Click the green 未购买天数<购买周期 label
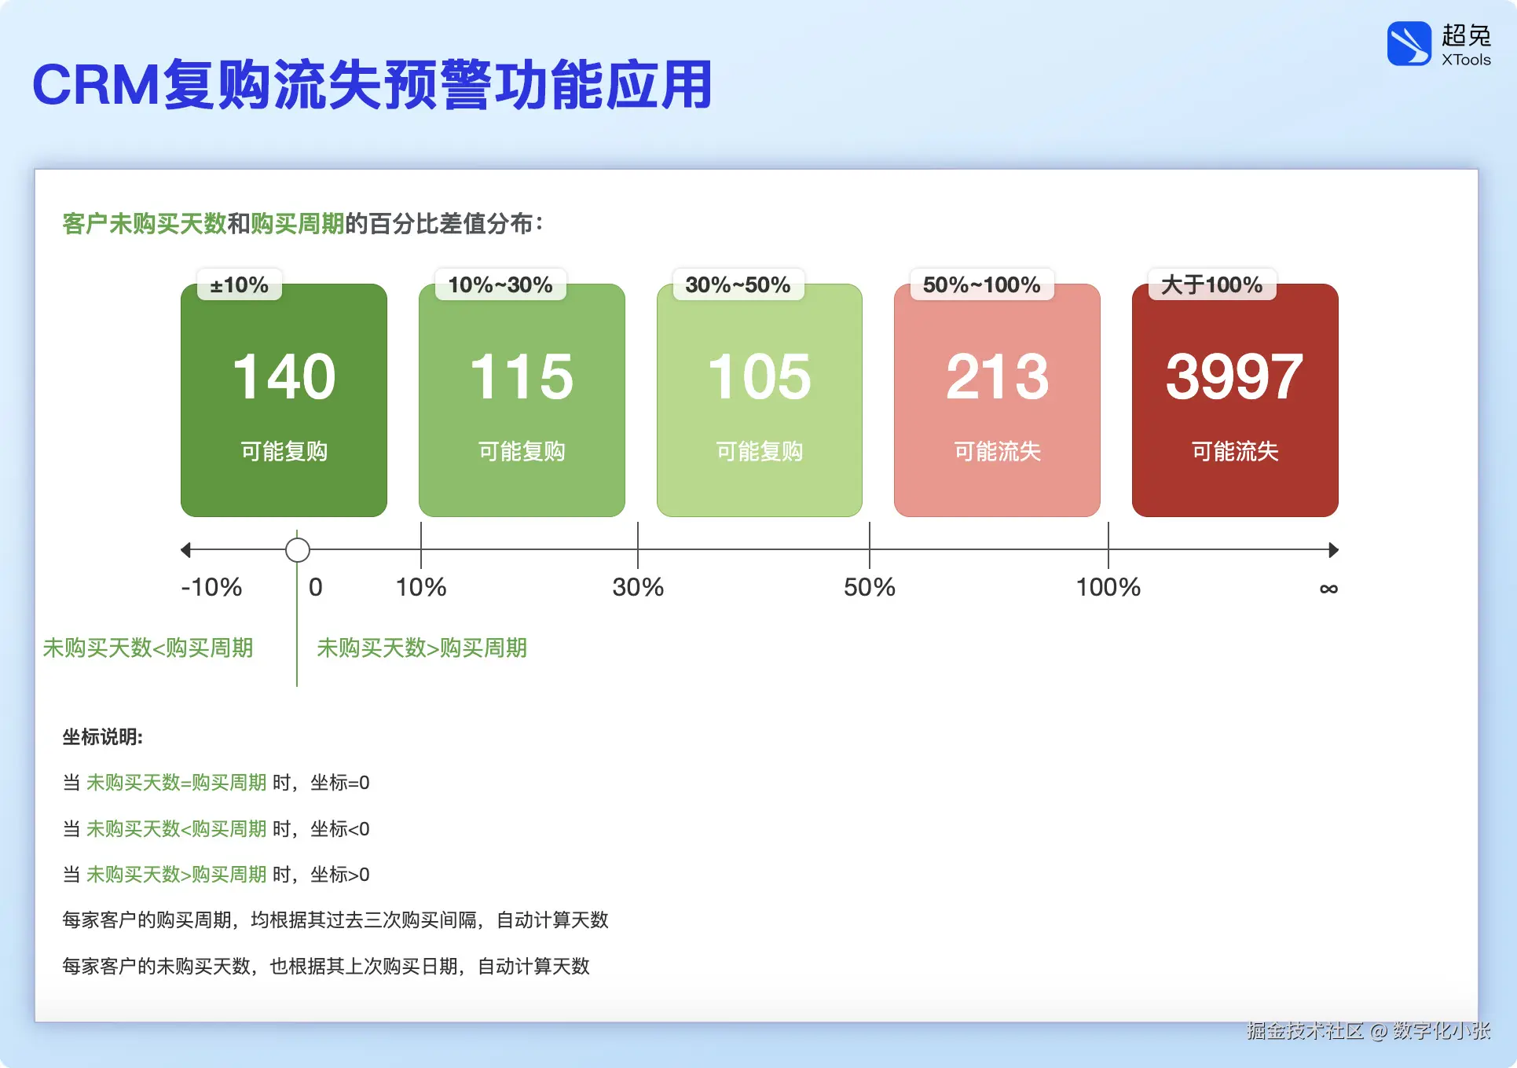 [x=148, y=648]
